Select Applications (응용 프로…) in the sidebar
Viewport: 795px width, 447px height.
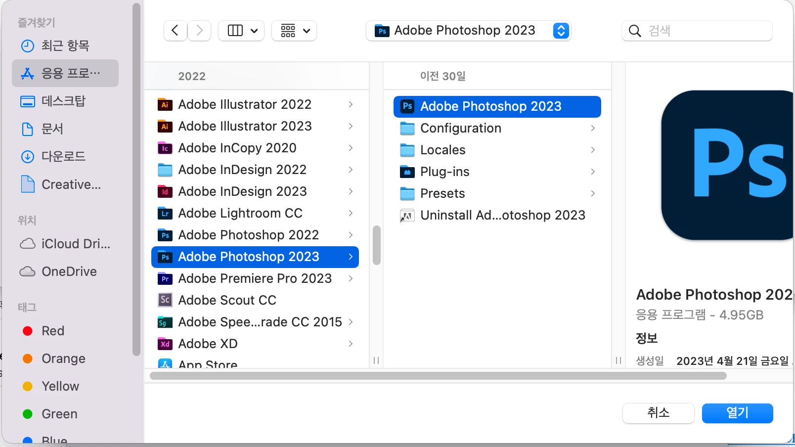click(65, 74)
